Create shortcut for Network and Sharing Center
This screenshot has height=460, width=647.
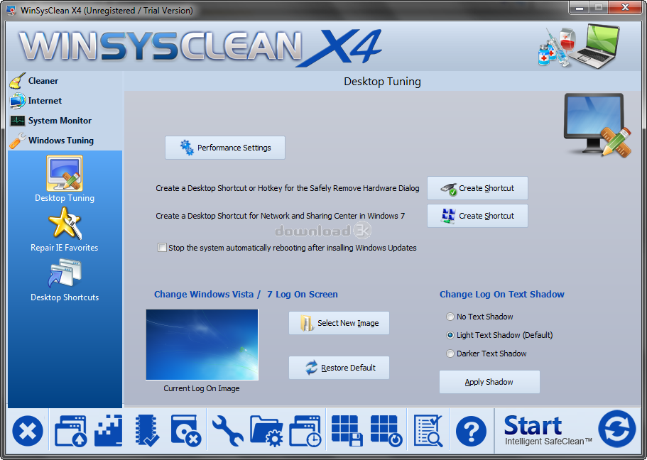[x=477, y=216]
